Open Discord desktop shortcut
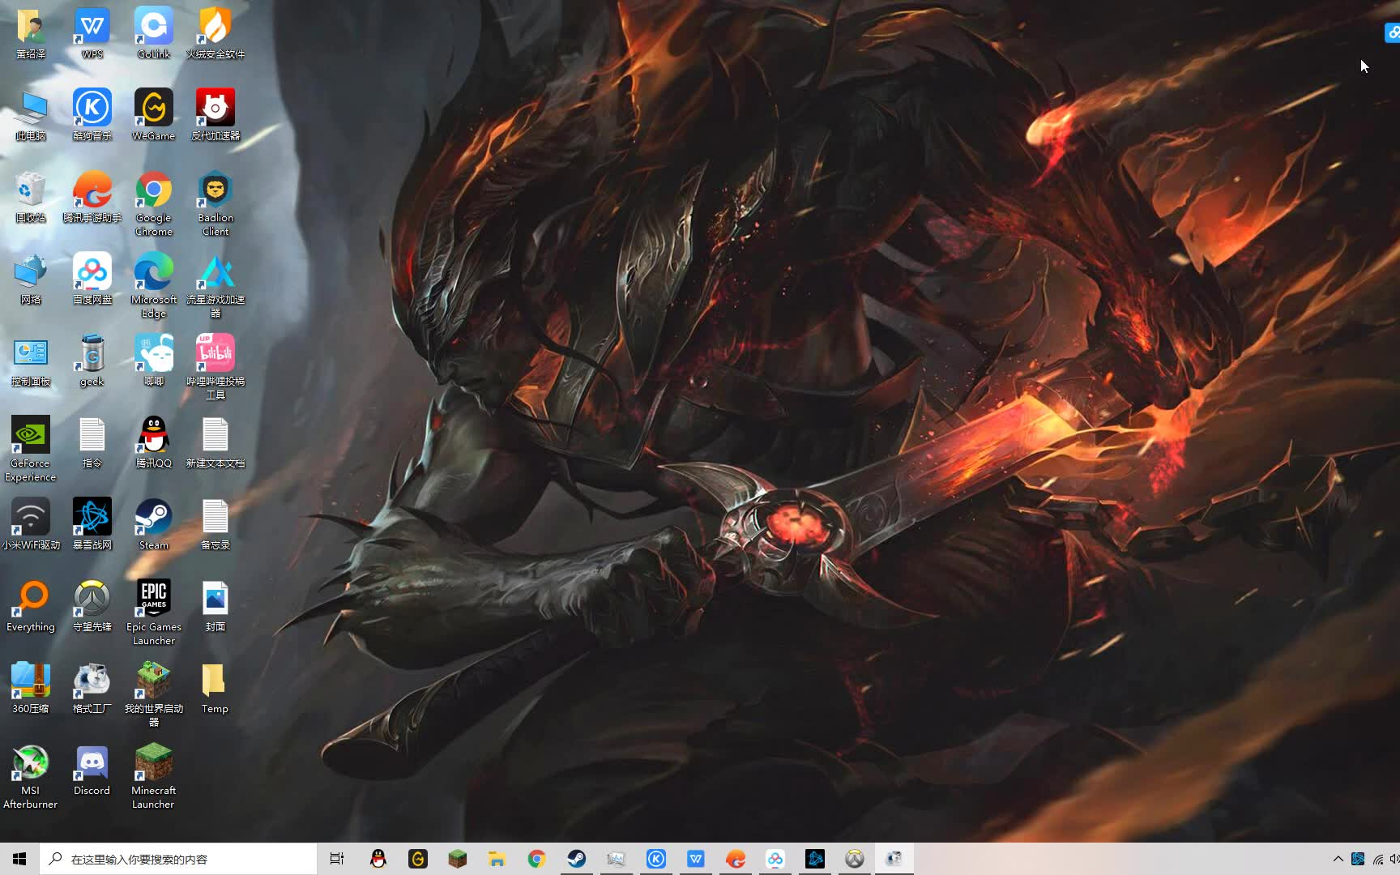 click(x=92, y=770)
